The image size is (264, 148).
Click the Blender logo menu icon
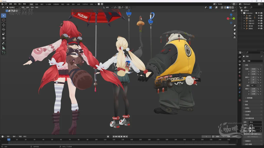pos(2,4)
